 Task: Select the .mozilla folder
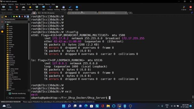point(10,47)
